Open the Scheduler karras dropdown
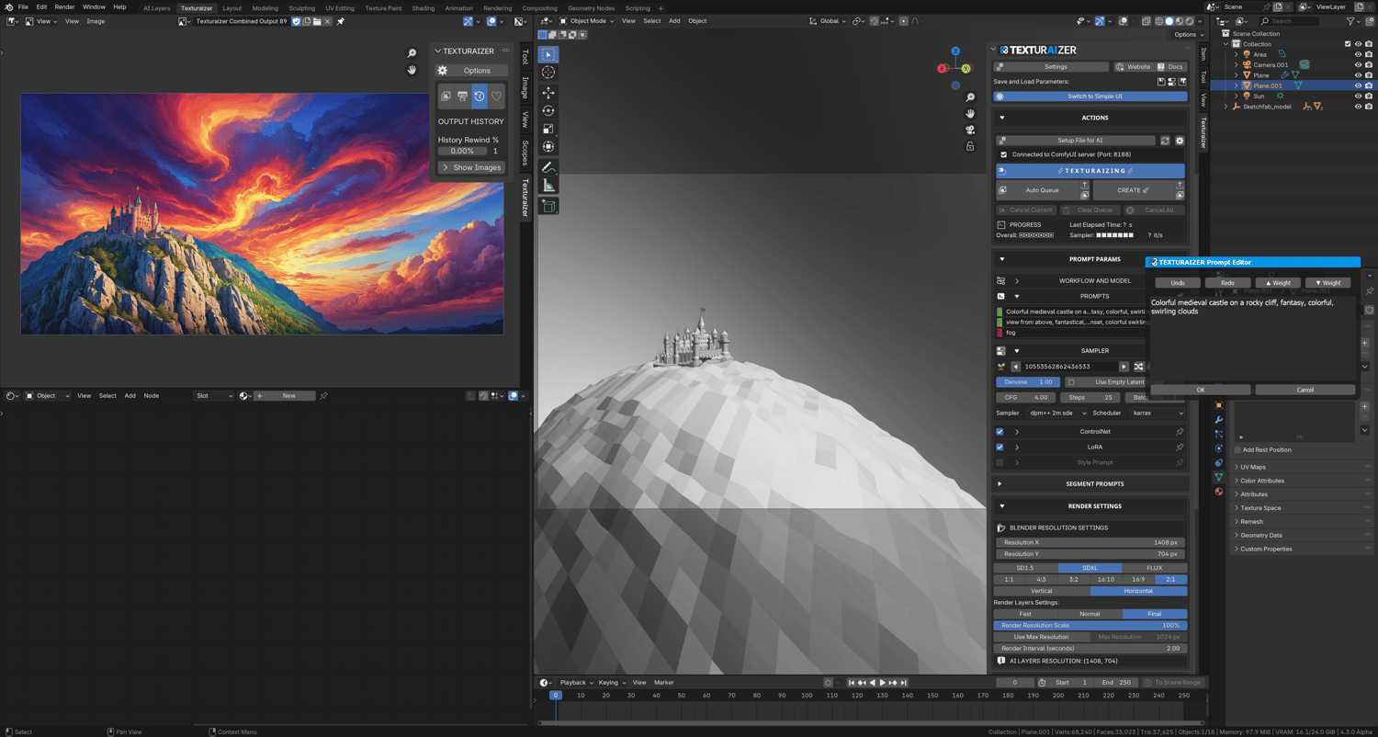 pyautogui.click(x=1158, y=414)
